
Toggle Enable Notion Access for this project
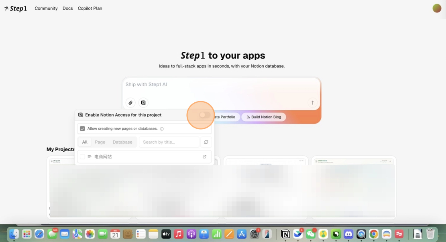204,115
